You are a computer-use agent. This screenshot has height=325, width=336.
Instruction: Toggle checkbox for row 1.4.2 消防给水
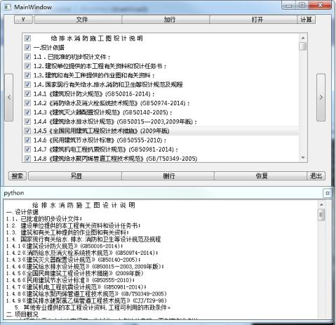coord(27,103)
